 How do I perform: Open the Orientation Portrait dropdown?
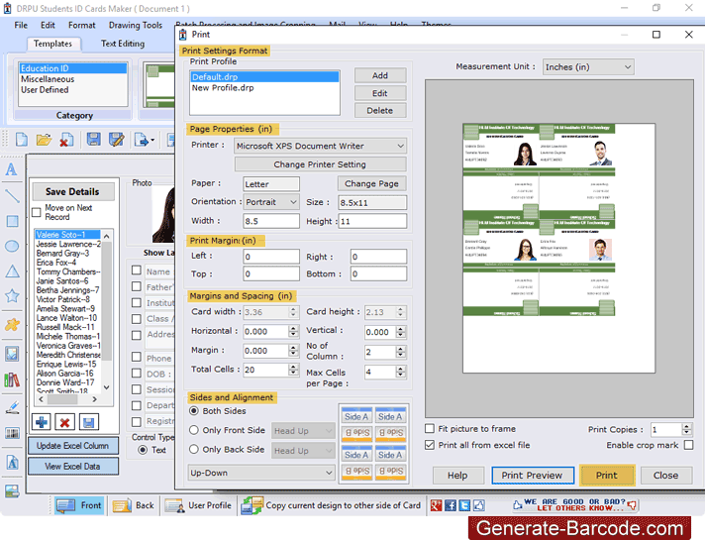tap(271, 202)
